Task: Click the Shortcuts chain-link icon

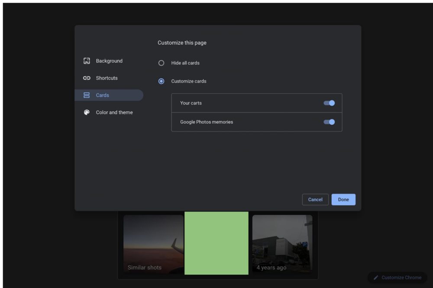Action: [x=87, y=78]
